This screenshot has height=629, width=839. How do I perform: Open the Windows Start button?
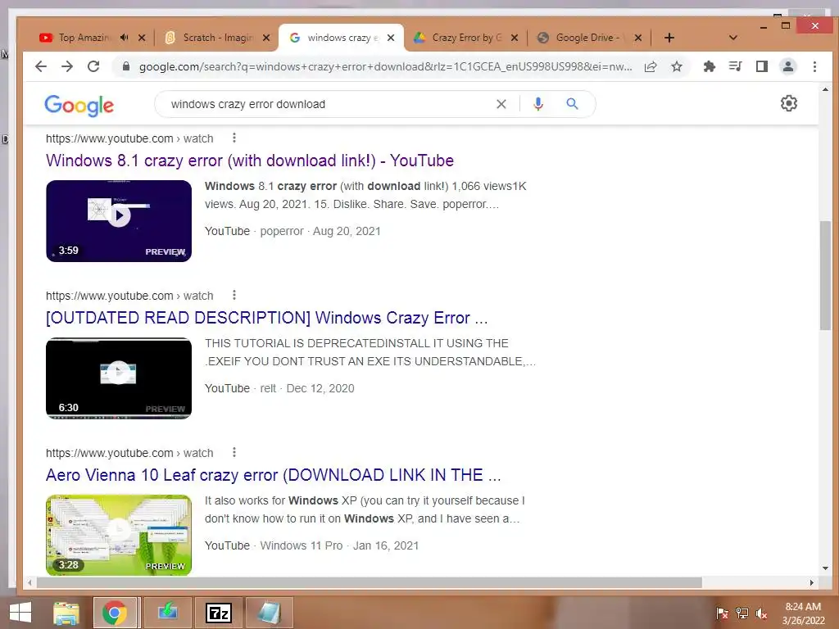[20, 613]
